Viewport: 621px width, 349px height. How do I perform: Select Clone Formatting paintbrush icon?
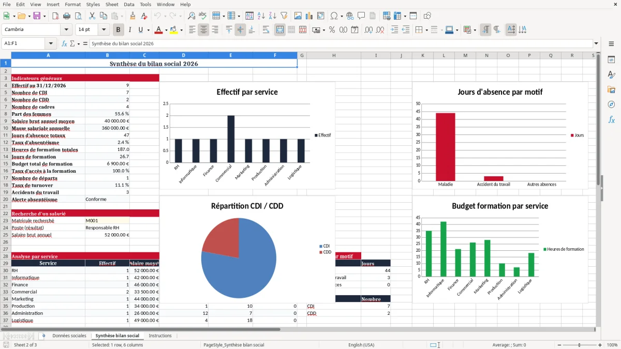132,16
